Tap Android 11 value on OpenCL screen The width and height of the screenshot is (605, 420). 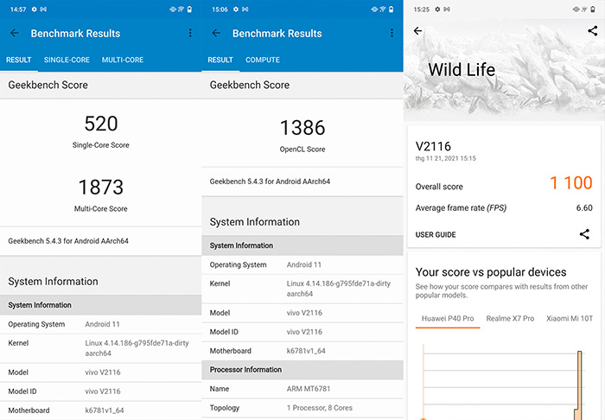click(x=304, y=265)
